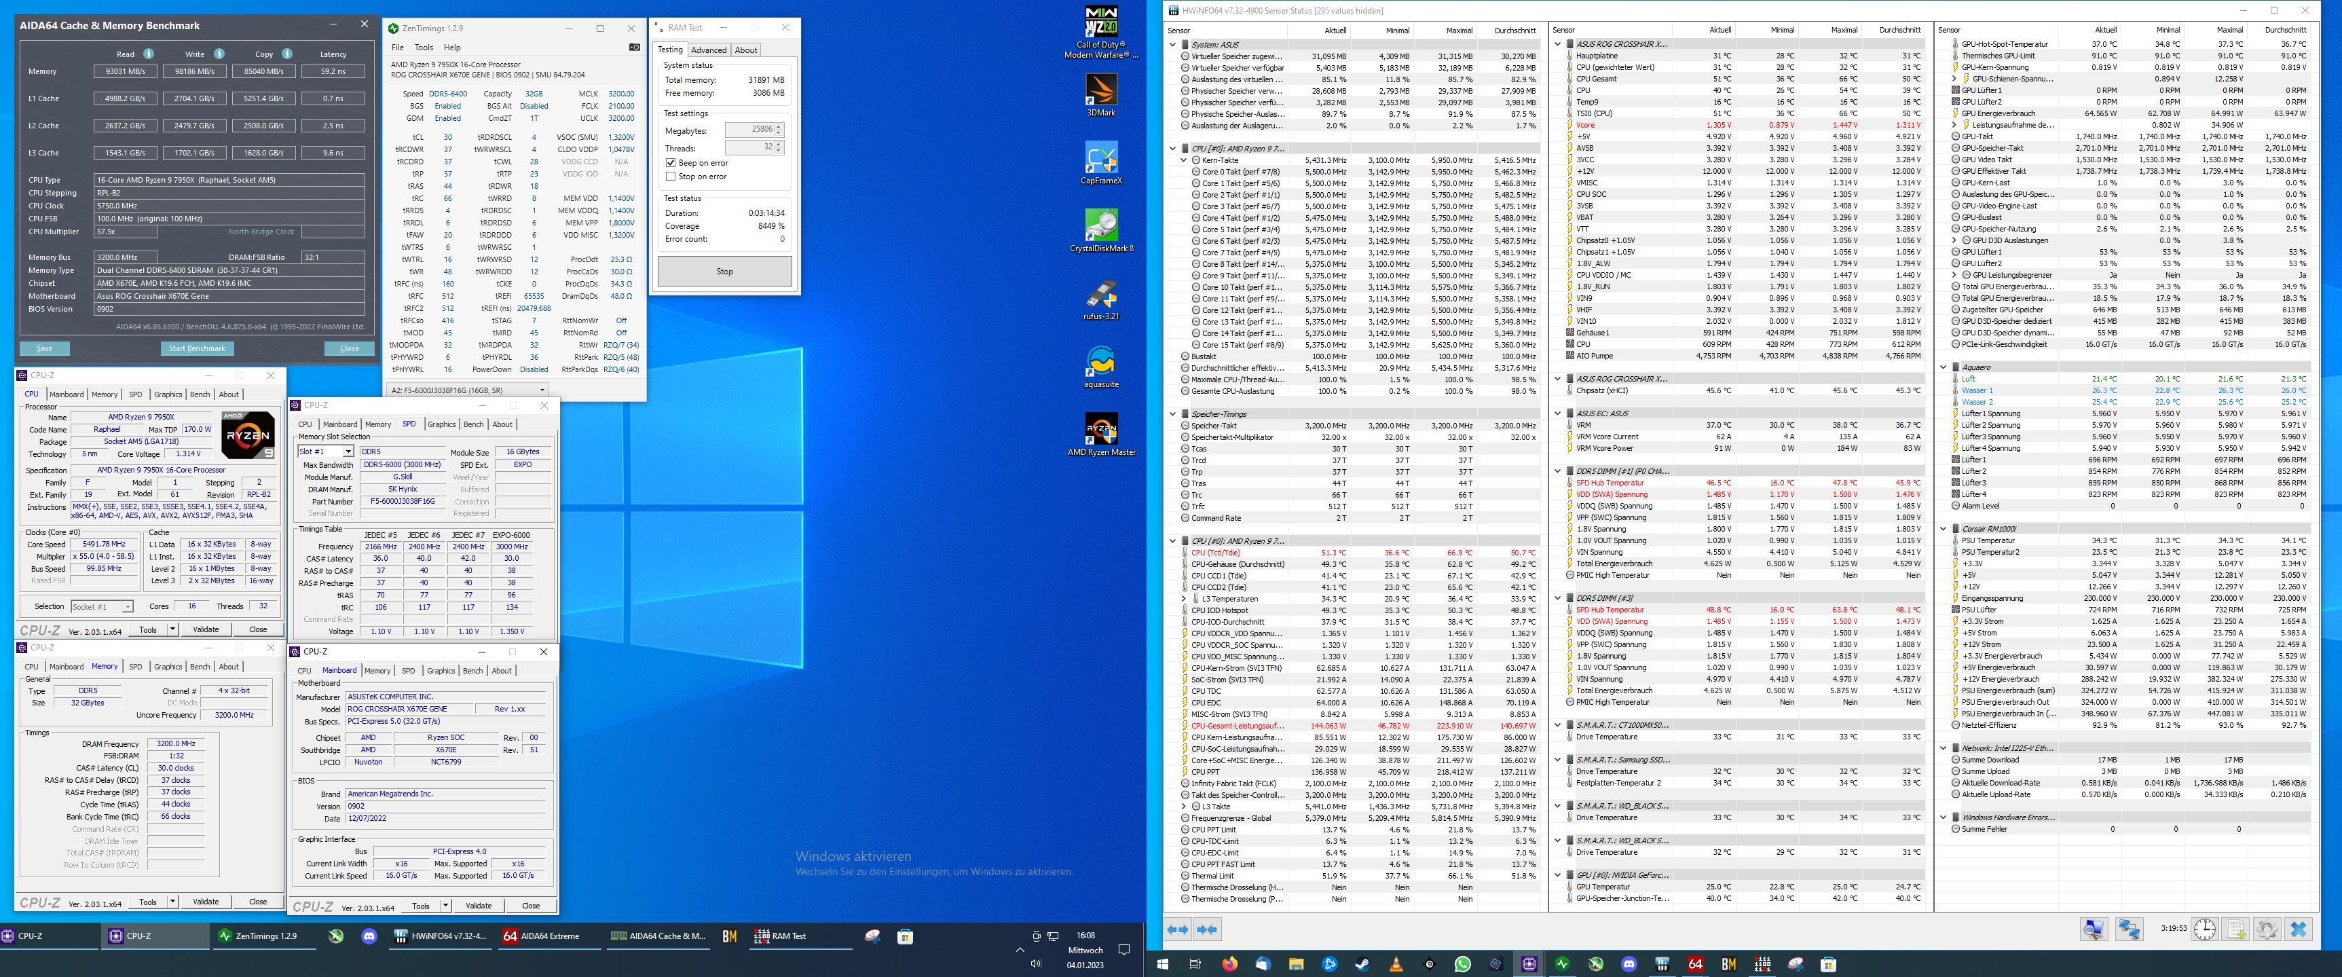Click HWiNFO monitor with magnifier icon
The image size is (2342, 977).
click(2094, 929)
